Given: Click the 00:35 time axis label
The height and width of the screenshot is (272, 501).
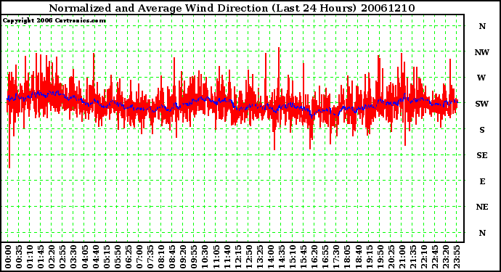Looking at the screenshot, I should pyautogui.click(x=19, y=257).
